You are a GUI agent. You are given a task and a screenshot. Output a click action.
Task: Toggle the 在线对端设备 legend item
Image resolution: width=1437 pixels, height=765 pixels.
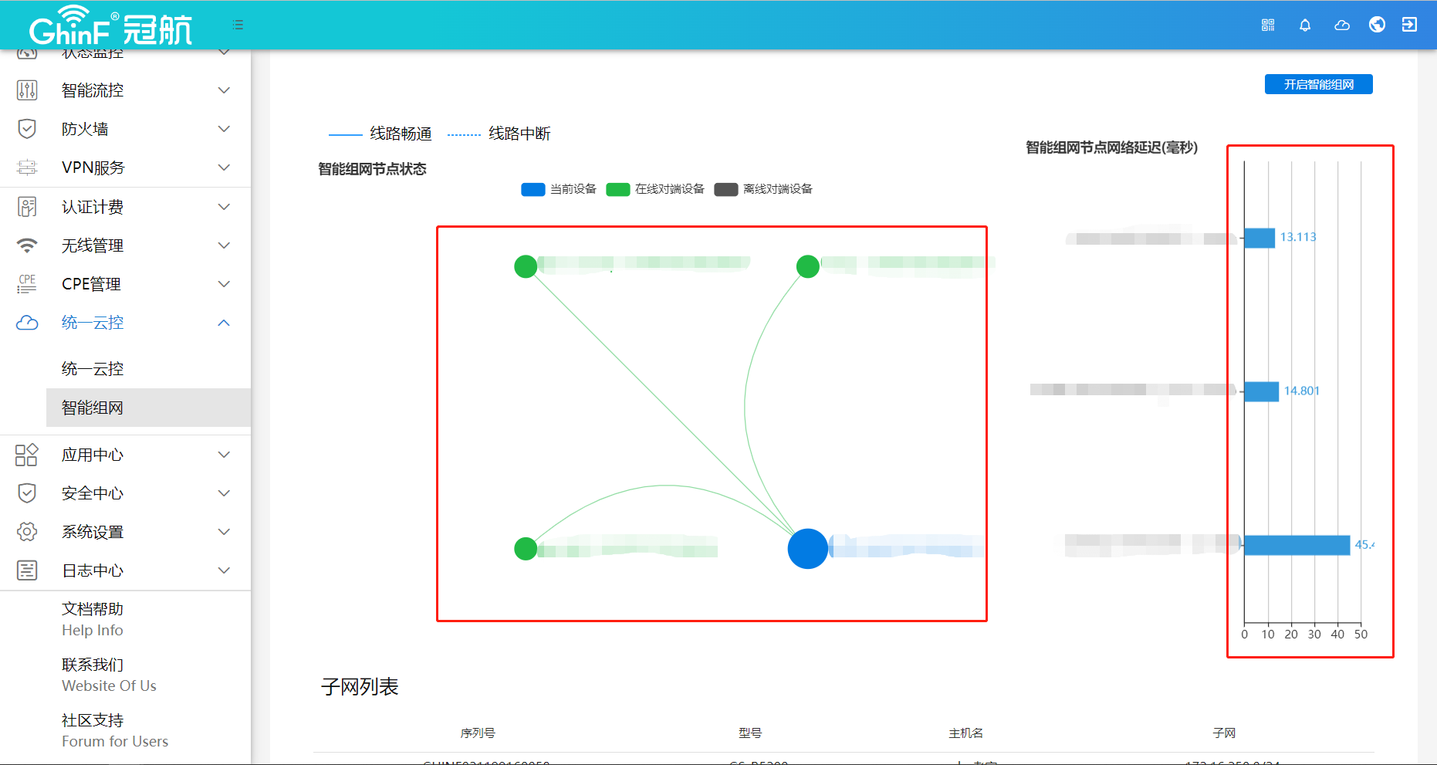[x=655, y=189]
